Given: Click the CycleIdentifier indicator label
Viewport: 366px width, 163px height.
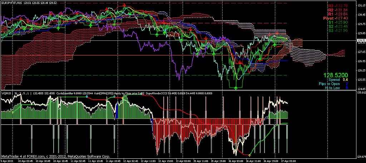Looking at the screenshot, I should pos(65,93).
